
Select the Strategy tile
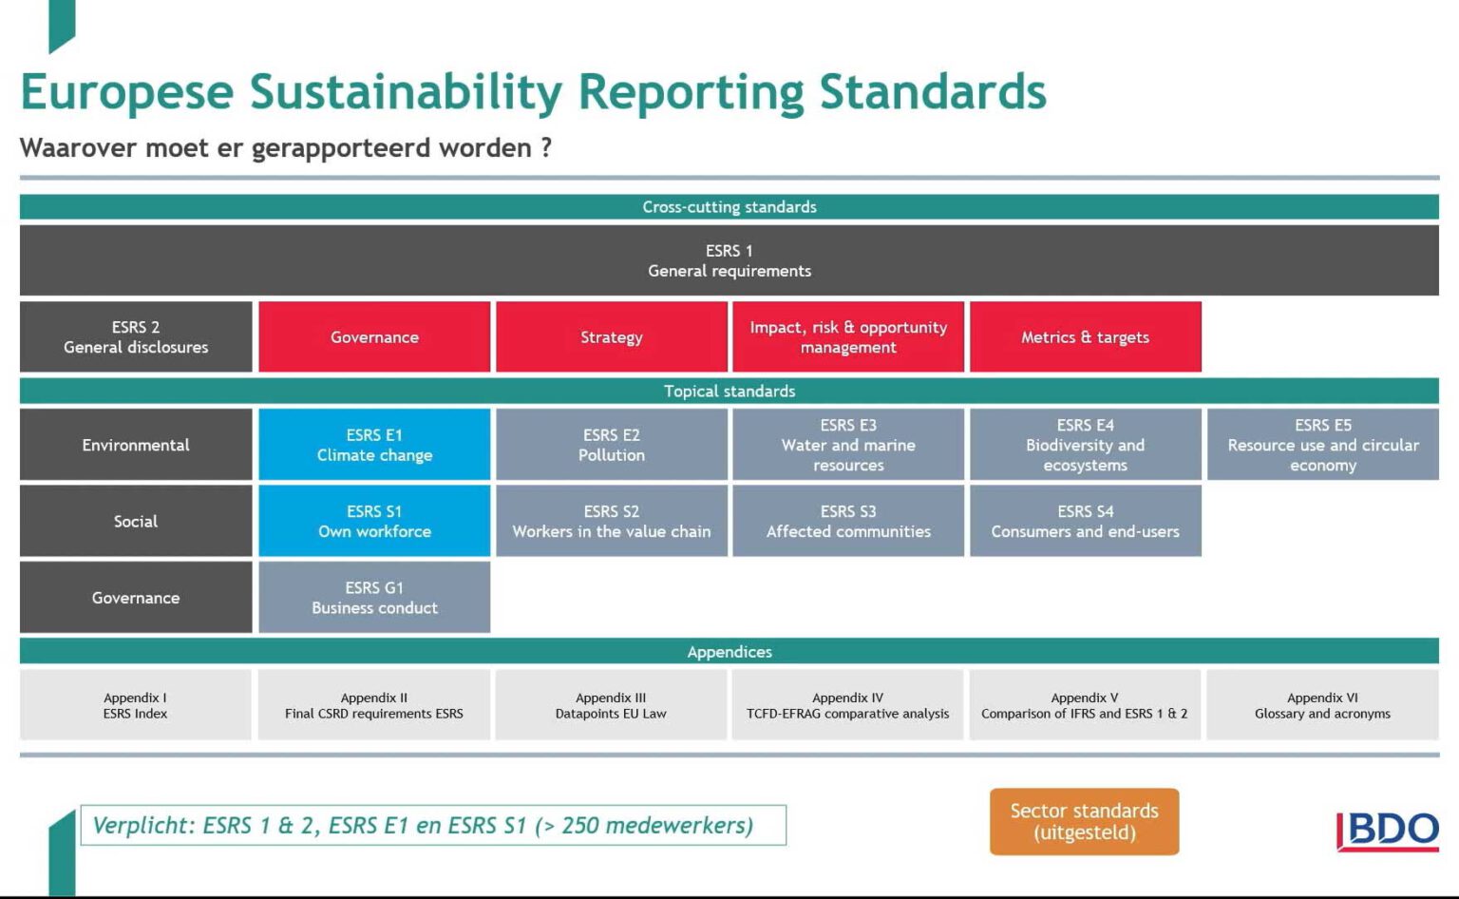coord(611,336)
